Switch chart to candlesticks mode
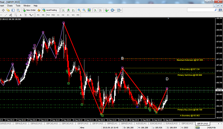This screenshot has width=223, height=129. [69, 10]
